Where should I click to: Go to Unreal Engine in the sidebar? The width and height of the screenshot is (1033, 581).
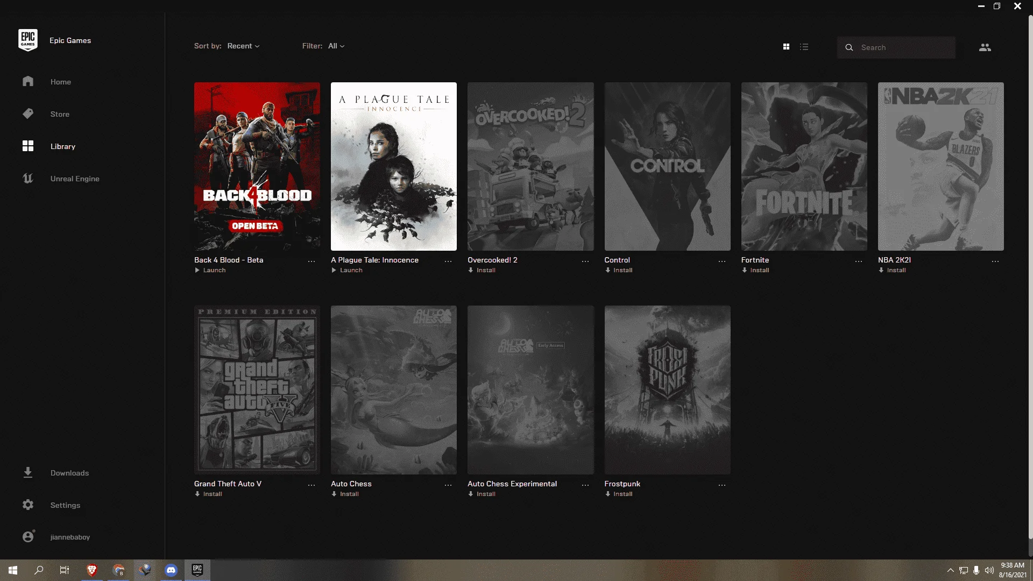pyautogui.click(x=75, y=179)
